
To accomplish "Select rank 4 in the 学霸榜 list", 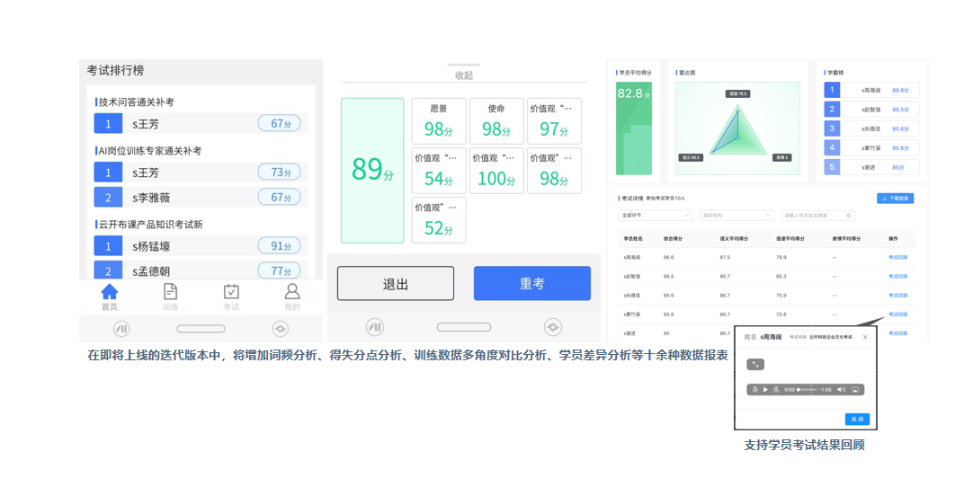I will [871, 148].
